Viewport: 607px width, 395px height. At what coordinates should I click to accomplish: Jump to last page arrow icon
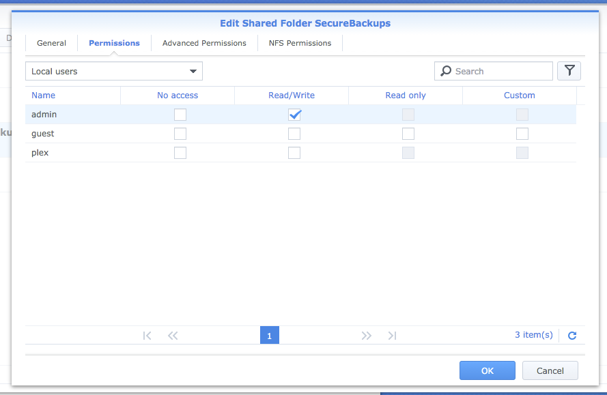point(392,336)
